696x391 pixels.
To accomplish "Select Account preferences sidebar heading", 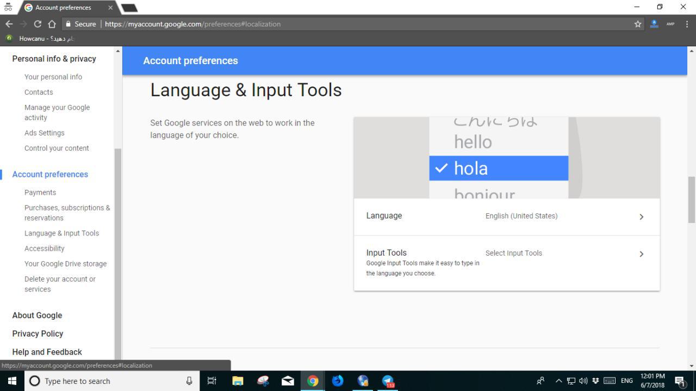I will coord(50,174).
